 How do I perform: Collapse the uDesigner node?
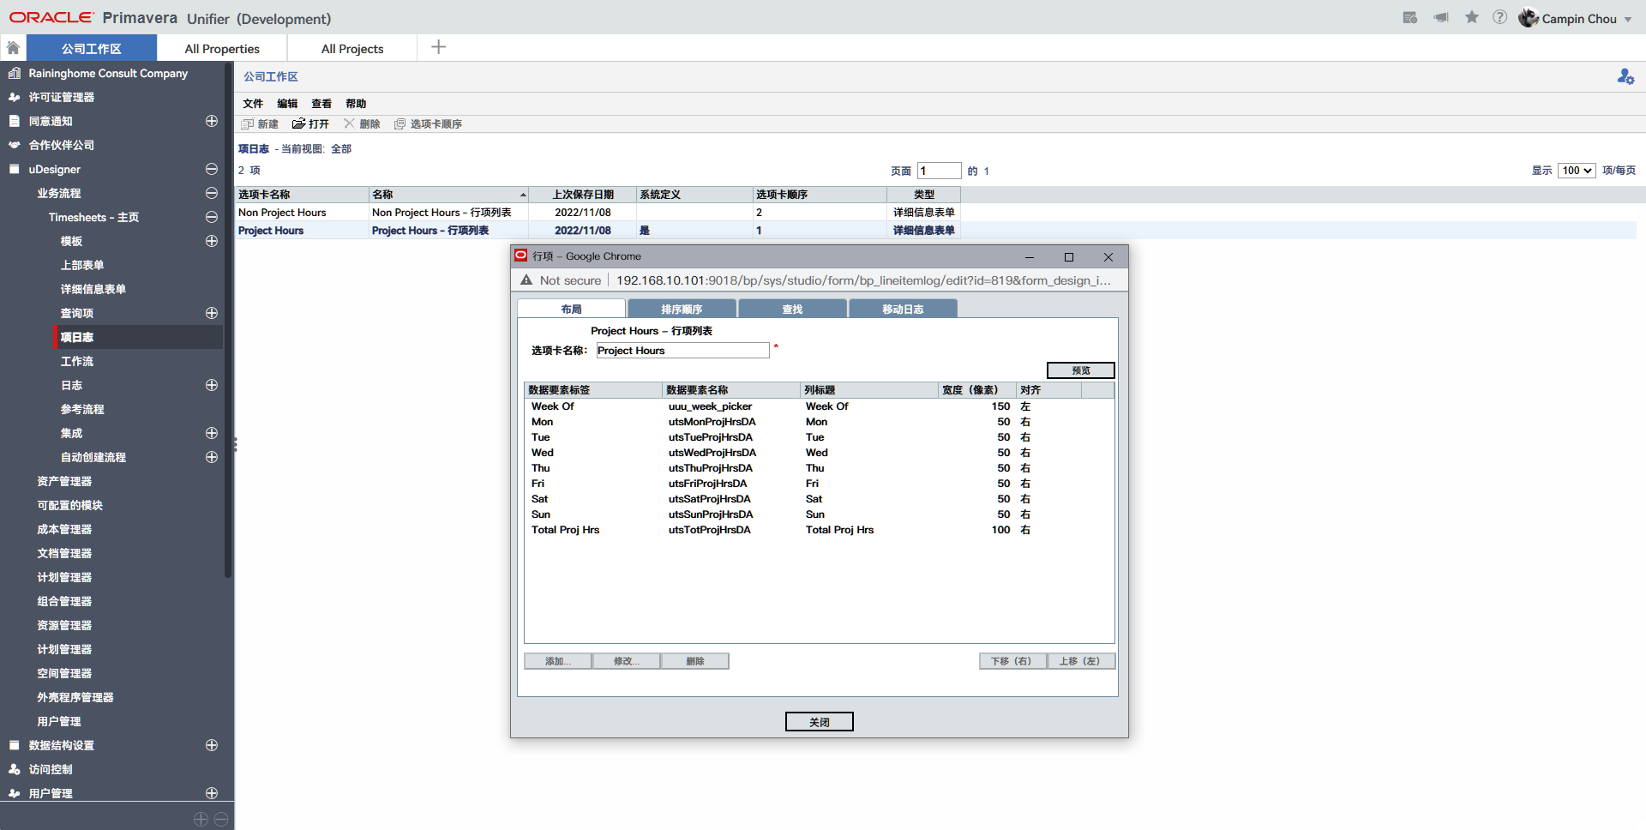pos(212,170)
